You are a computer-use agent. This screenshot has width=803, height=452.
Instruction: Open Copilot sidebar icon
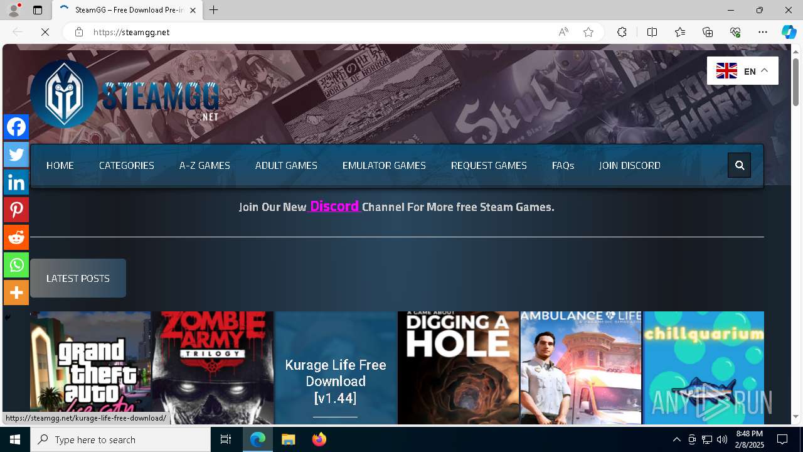[789, 32]
